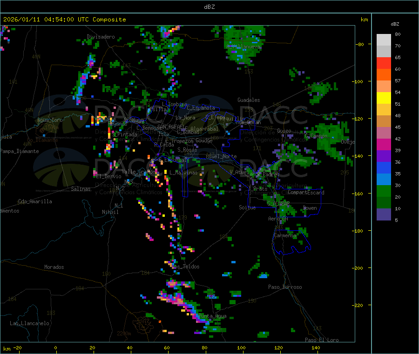Select the red 60-65 dBZ legend swatch
419x354 pixels.
(384, 63)
